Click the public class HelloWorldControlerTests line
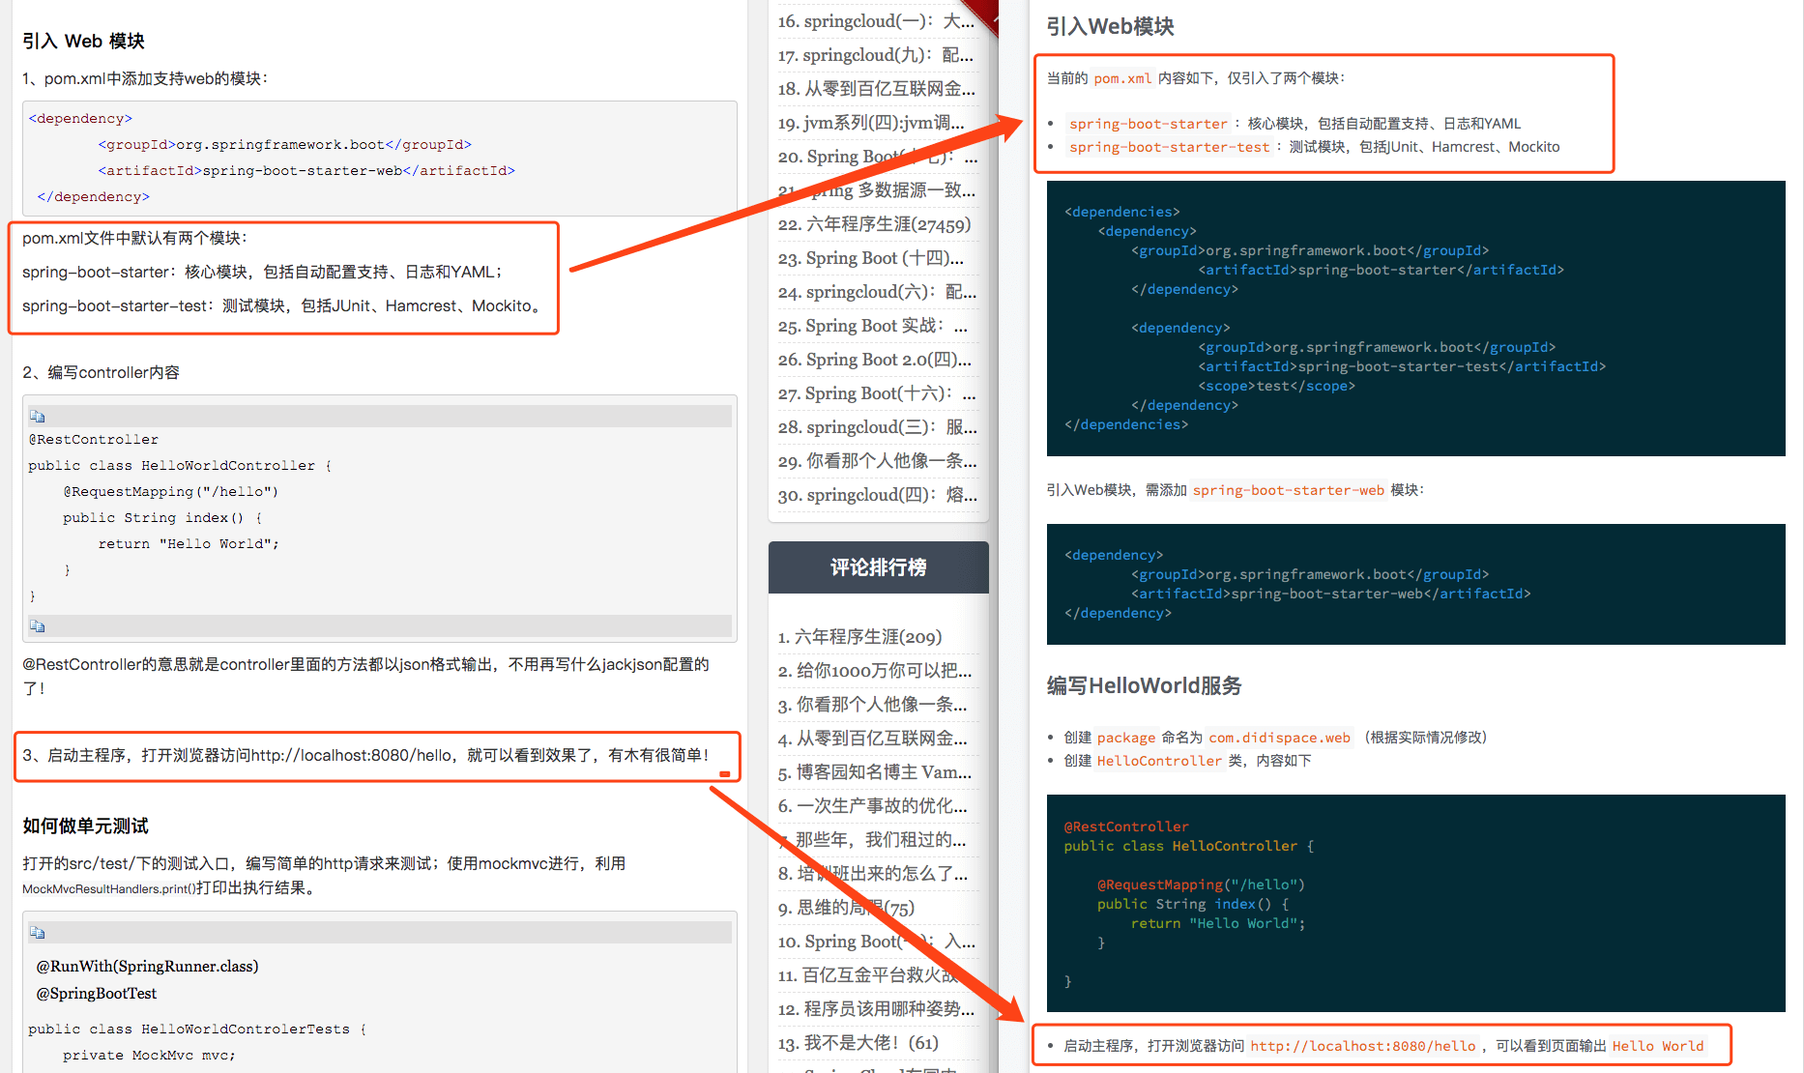1804x1073 pixels. coord(197,1029)
